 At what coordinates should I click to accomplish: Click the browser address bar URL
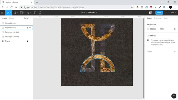click(x=54, y=7)
